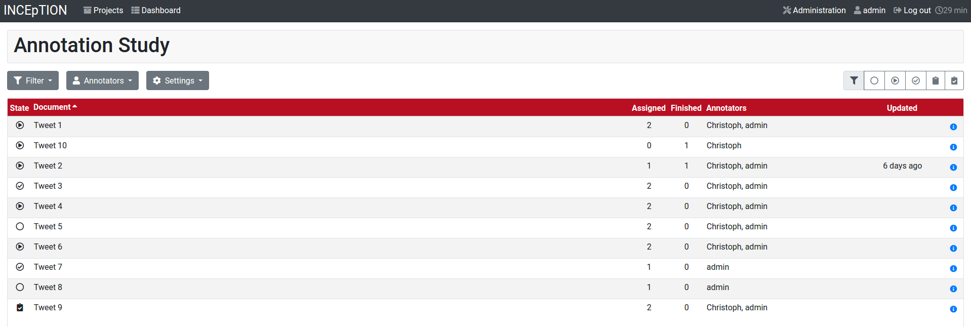The width and height of the screenshot is (971, 327).
Task: Open the Dashboard menu item
Action: (156, 10)
